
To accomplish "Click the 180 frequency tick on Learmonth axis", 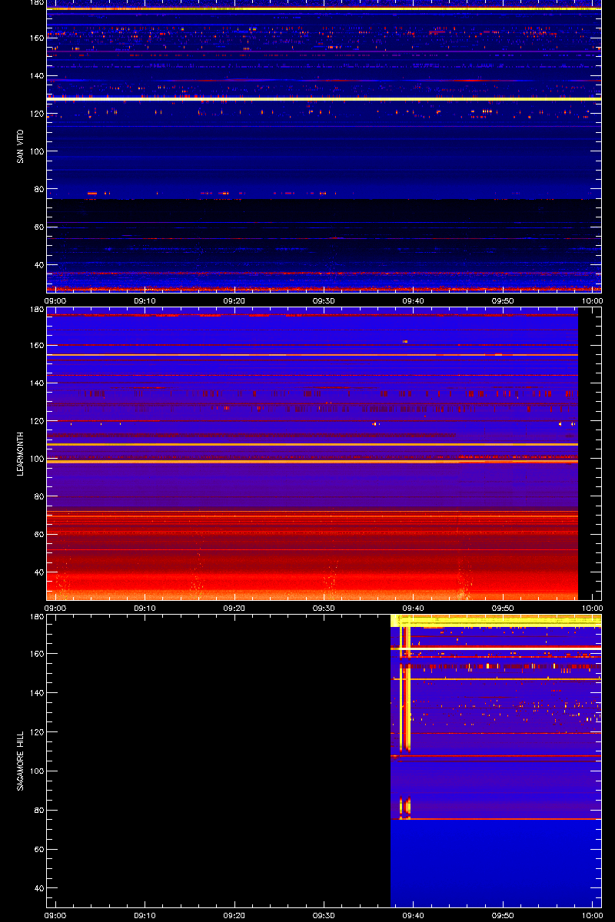I will [x=35, y=310].
